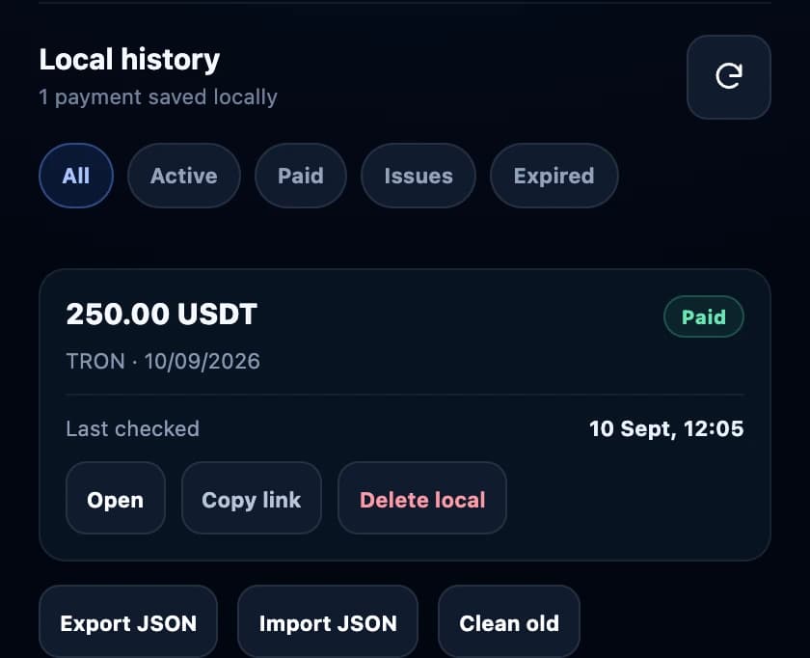810x658 pixels.
Task: Click the divider line inside payment card
Action: [x=405, y=395]
